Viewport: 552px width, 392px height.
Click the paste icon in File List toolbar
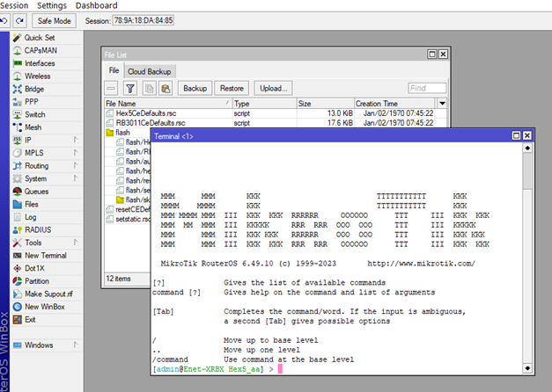[x=166, y=88]
